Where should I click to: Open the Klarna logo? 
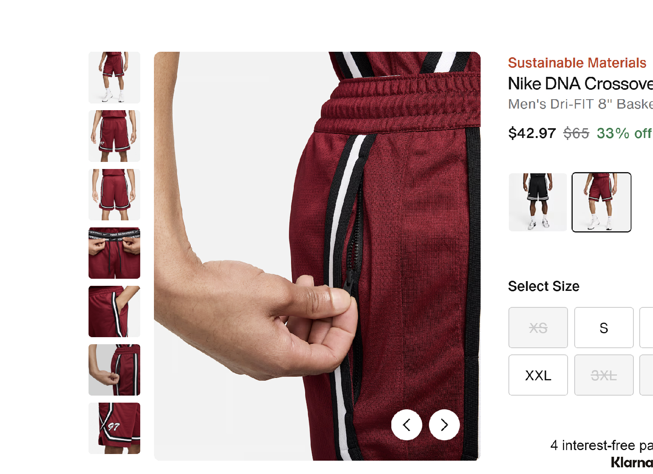[631, 462]
